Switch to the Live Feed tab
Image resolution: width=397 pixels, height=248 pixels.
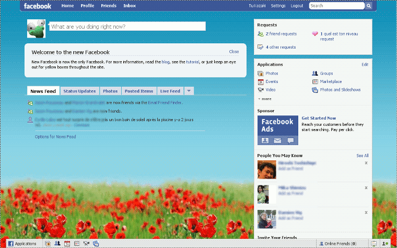click(x=170, y=91)
